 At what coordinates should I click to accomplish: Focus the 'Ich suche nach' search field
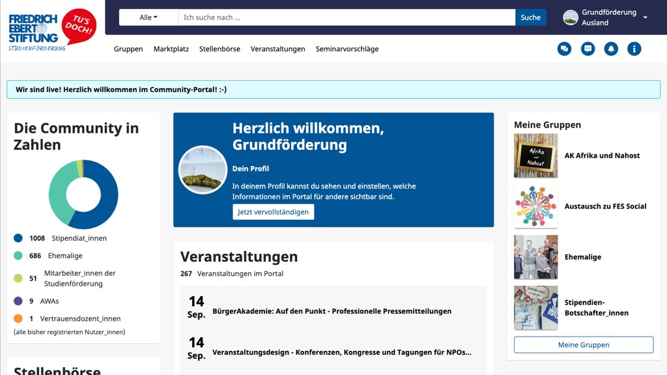coord(347,18)
